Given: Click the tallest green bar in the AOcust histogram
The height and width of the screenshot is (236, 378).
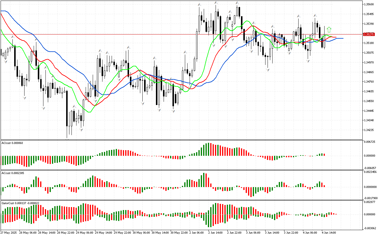Looking at the screenshot, I should point(209,149).
